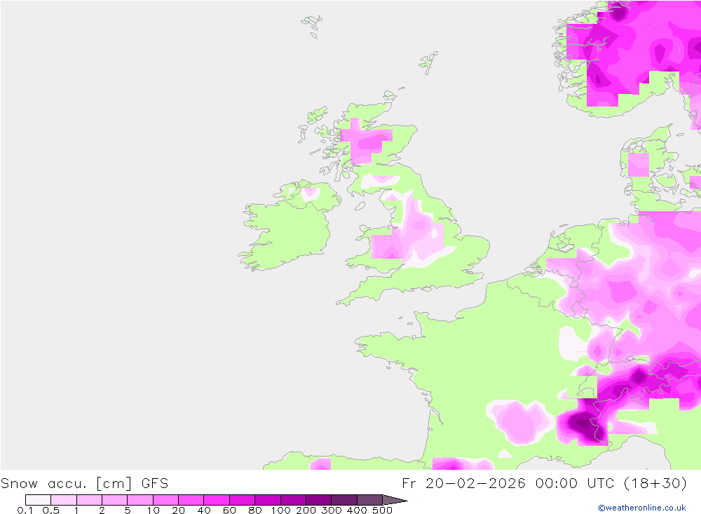Select the 400–500 cm legend swatch
Viewport: 701px width, 514px height.
coord(369,500)
